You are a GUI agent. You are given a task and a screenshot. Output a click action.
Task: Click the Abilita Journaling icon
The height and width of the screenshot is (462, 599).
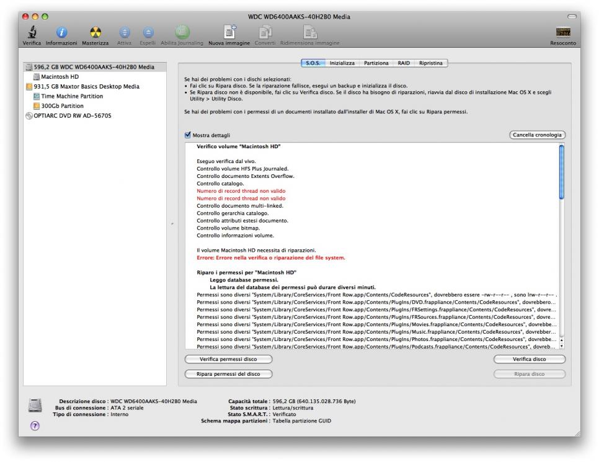point(182,32)
